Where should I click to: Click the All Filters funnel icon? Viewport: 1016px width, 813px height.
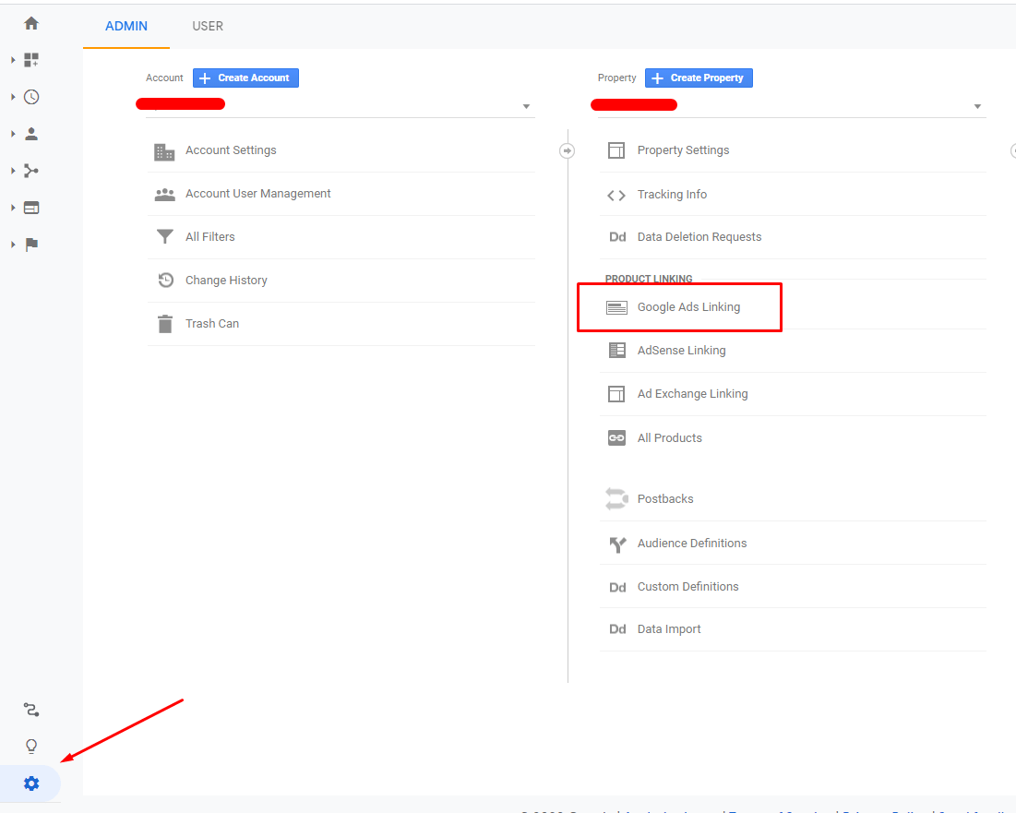click(x=165, y=237)
